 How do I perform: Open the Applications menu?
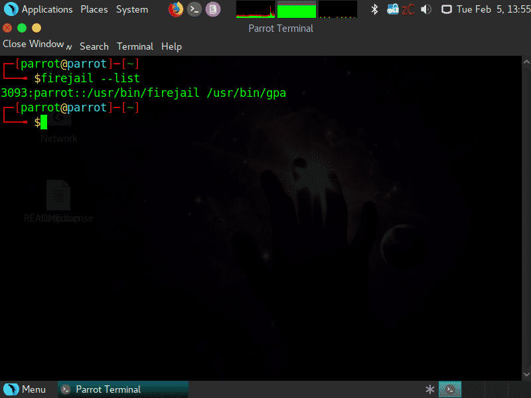(x=38, y=9)
